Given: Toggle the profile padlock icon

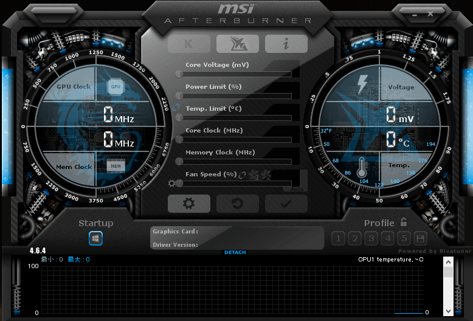Looking at the screenshot, I should [404, 222].
